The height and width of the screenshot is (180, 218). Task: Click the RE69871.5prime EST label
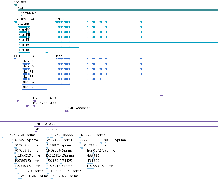pyautogui.click(x=59, y=145)
